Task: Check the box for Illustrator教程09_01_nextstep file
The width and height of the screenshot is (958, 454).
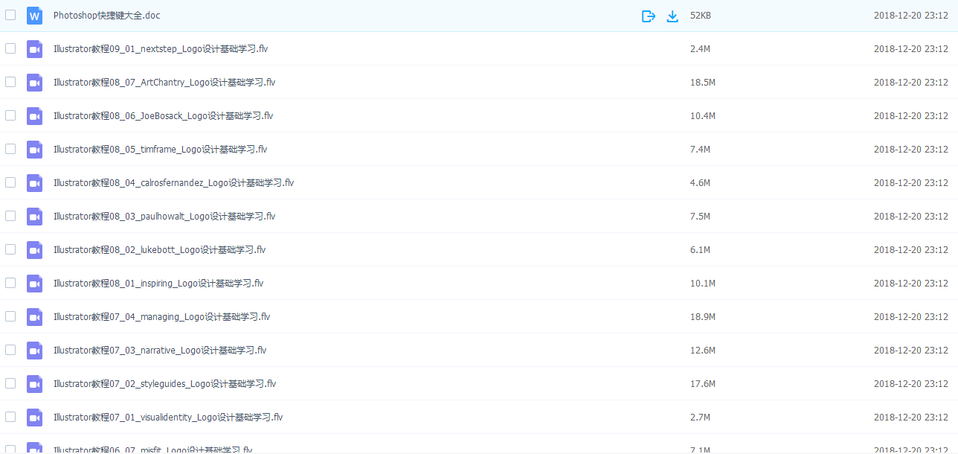Action: pos(10,48)
